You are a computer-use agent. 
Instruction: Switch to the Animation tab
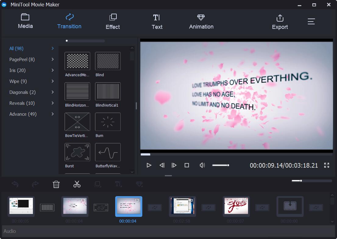point(201,22)
